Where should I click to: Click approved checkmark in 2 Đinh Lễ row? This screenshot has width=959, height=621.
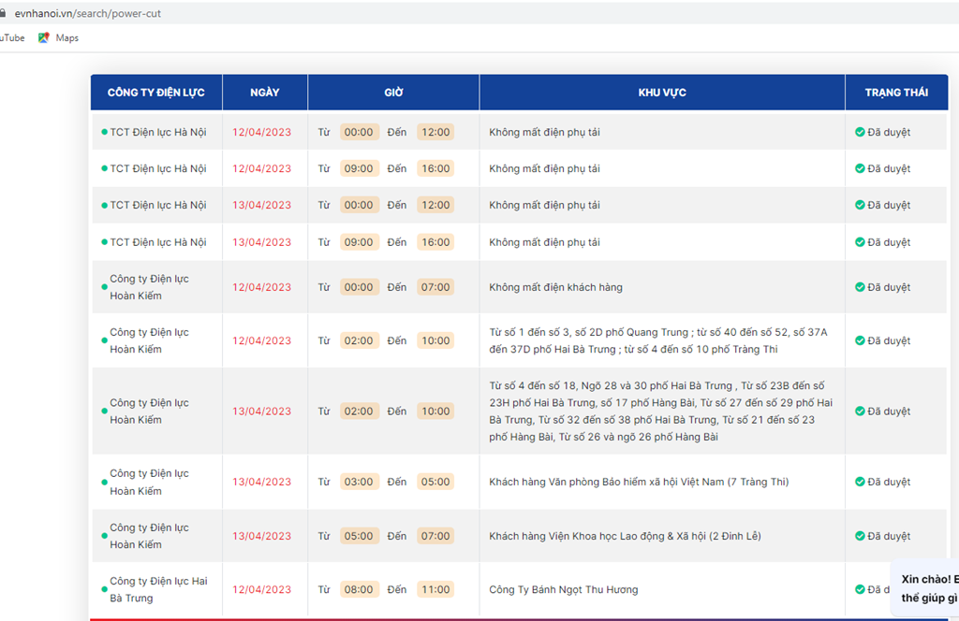(860, 536)
